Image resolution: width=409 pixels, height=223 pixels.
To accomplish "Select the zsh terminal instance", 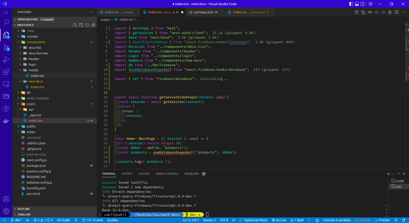I will click(399, 186).
